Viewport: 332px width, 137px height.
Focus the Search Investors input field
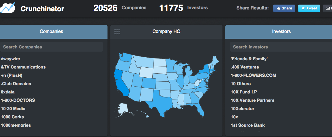(281, 47)
